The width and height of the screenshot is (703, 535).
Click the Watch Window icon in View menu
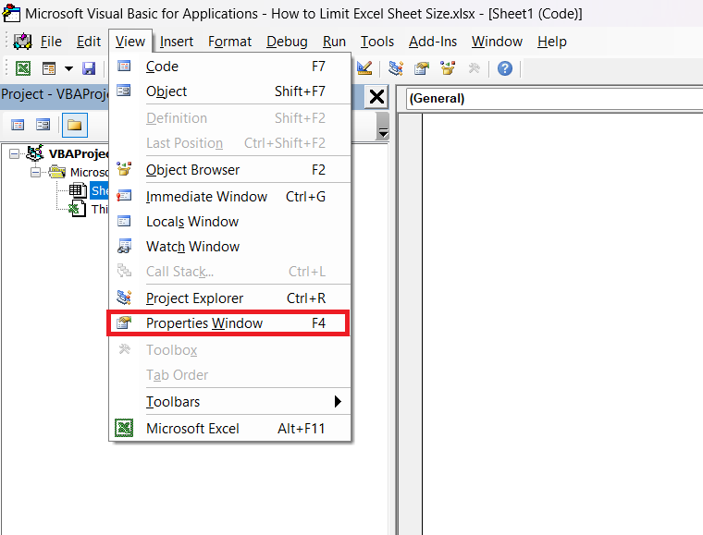click(124, 246)
